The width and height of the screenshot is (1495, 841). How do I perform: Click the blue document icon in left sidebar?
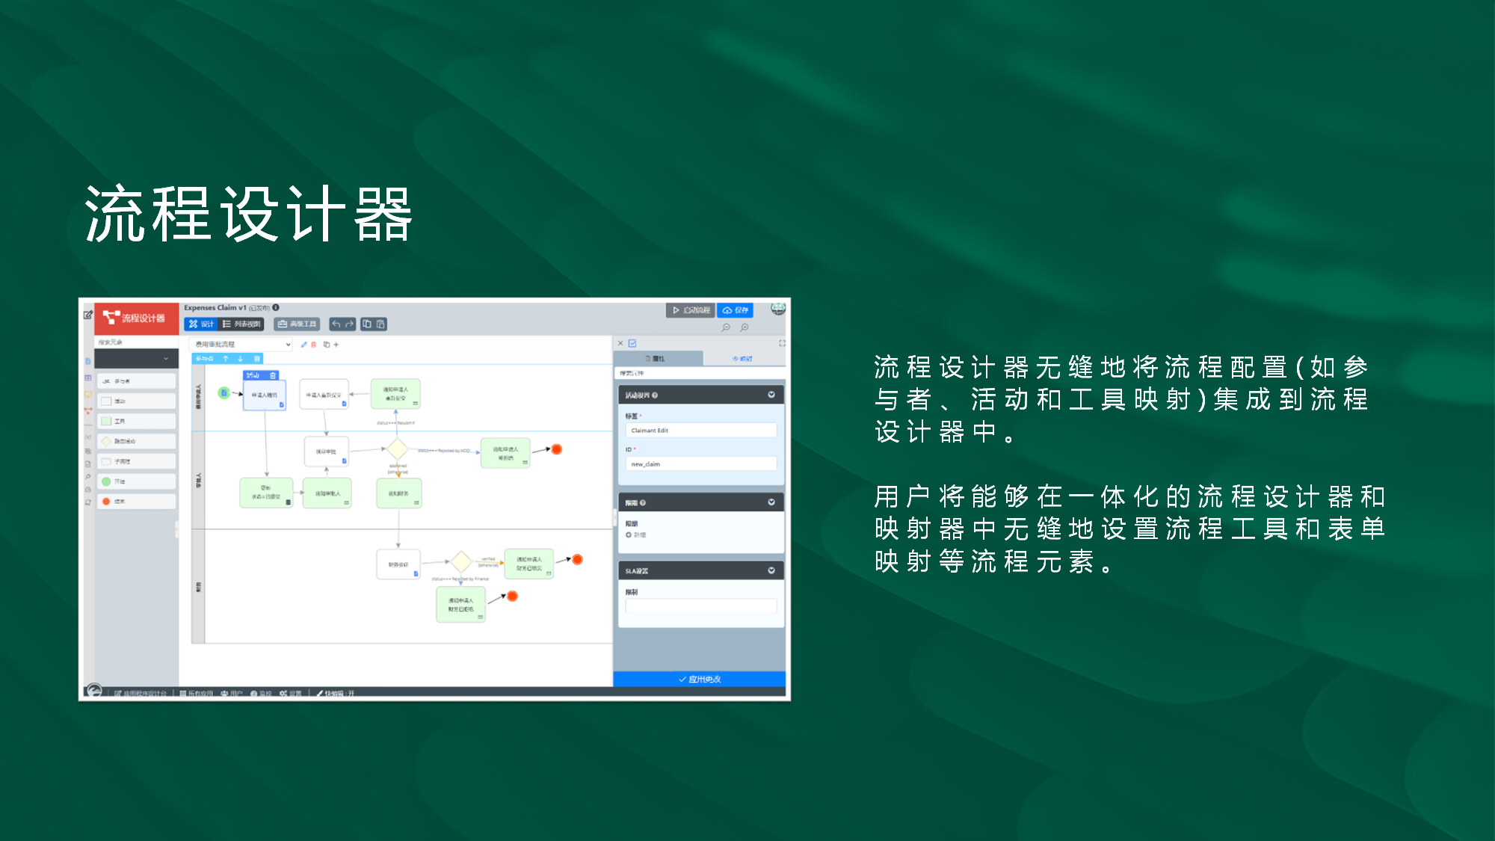pyautogui.click(x=87, y=361)
